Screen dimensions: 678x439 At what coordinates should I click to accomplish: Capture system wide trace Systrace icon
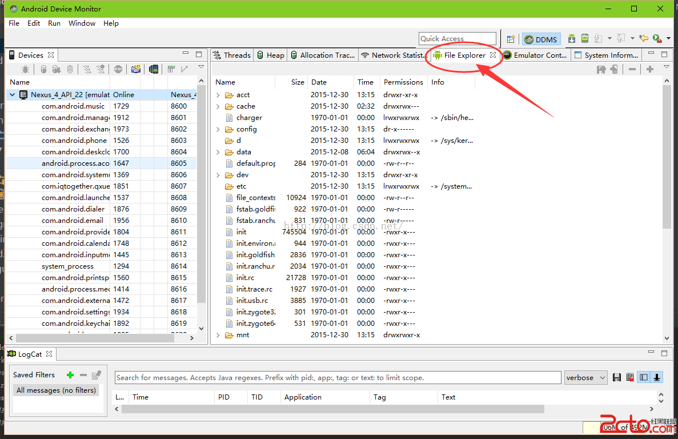point(171,69)
